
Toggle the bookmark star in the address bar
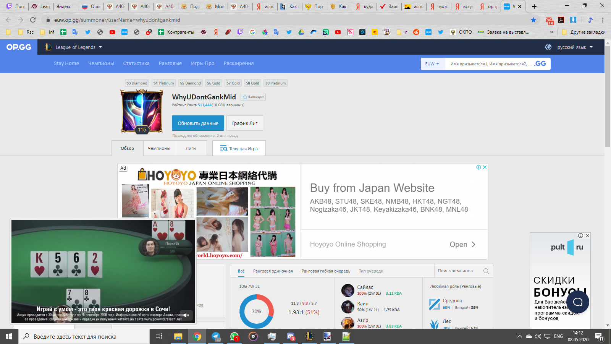533,20
